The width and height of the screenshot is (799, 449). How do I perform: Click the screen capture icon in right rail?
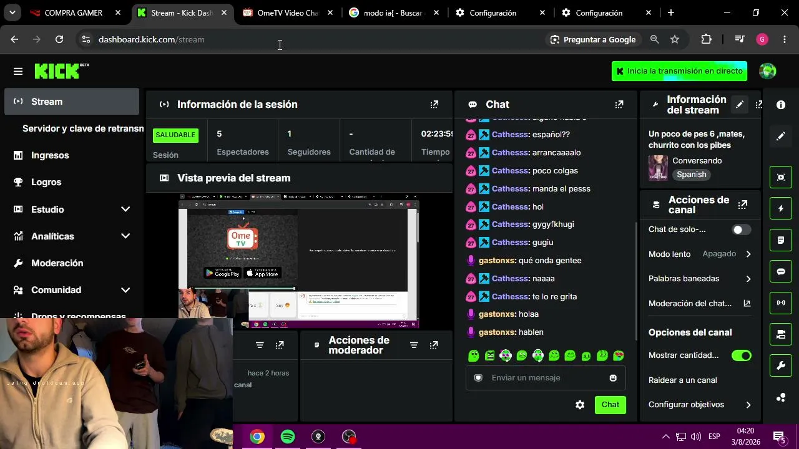[781, 177]
